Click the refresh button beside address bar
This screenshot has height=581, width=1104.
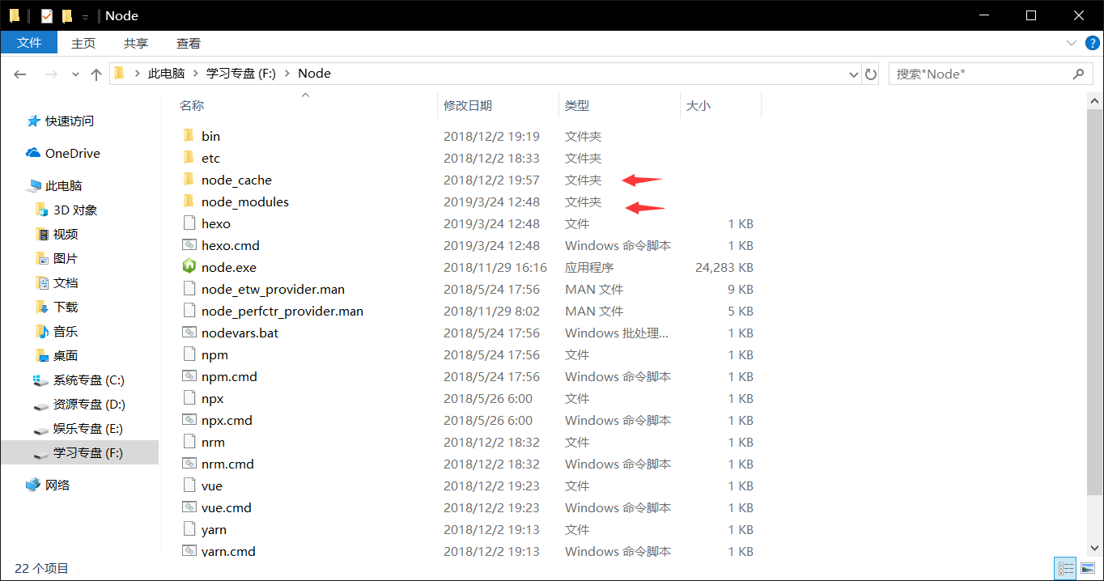pos(871,74)
